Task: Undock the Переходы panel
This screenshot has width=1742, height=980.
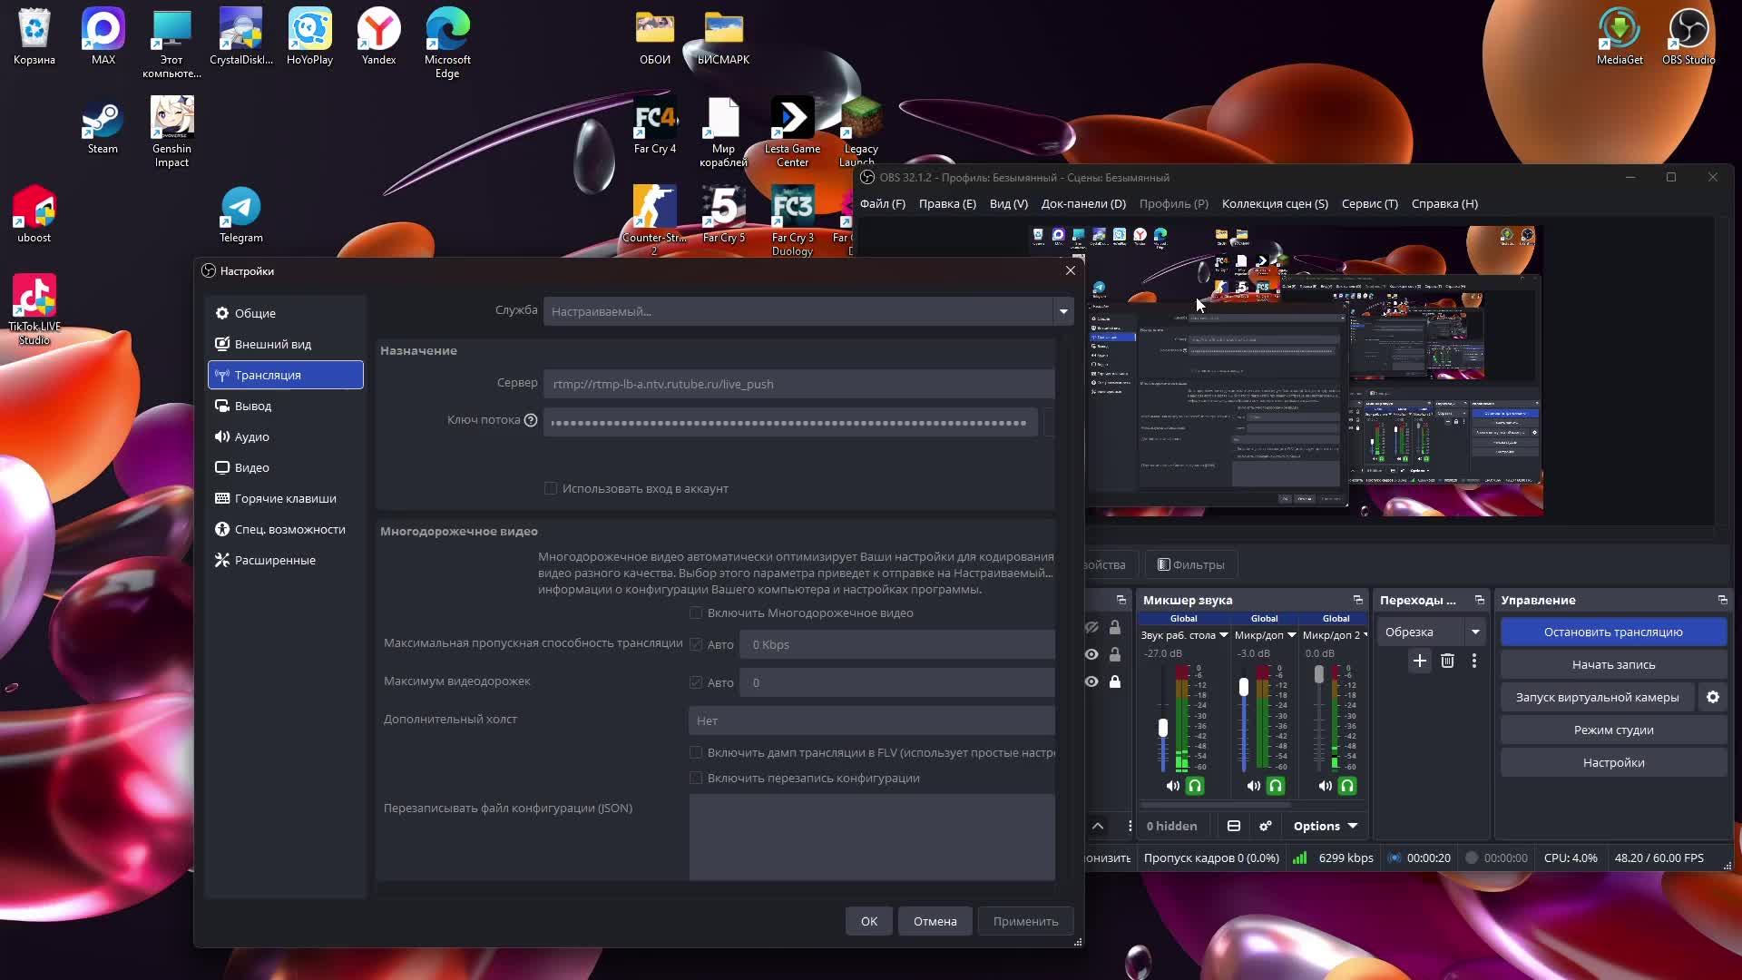Action: pos(1480,600)
